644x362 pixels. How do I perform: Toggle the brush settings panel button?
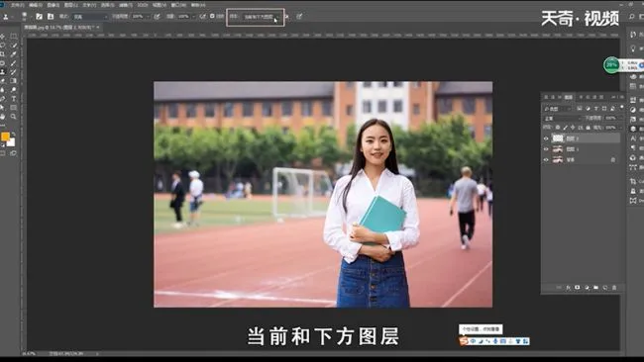point(39,17)
